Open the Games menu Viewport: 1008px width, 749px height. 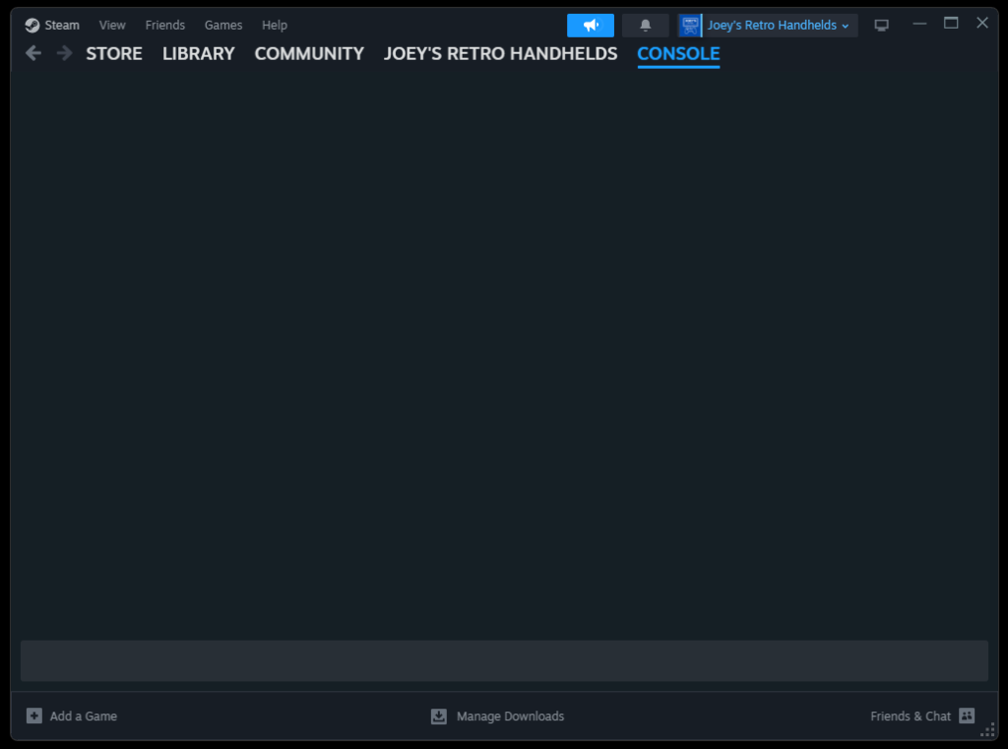pos(223,25)
